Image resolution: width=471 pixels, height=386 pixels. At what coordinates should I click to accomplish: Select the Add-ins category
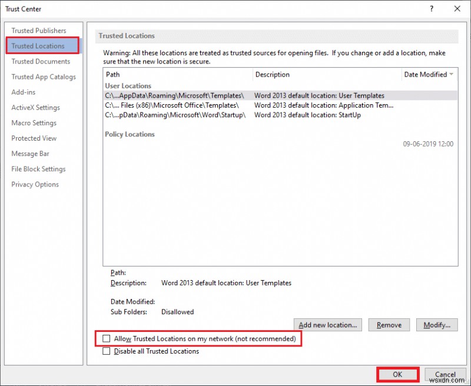coord(24,92)
